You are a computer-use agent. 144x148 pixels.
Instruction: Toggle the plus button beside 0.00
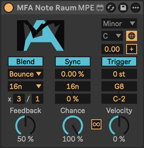[x=131, y=49]
